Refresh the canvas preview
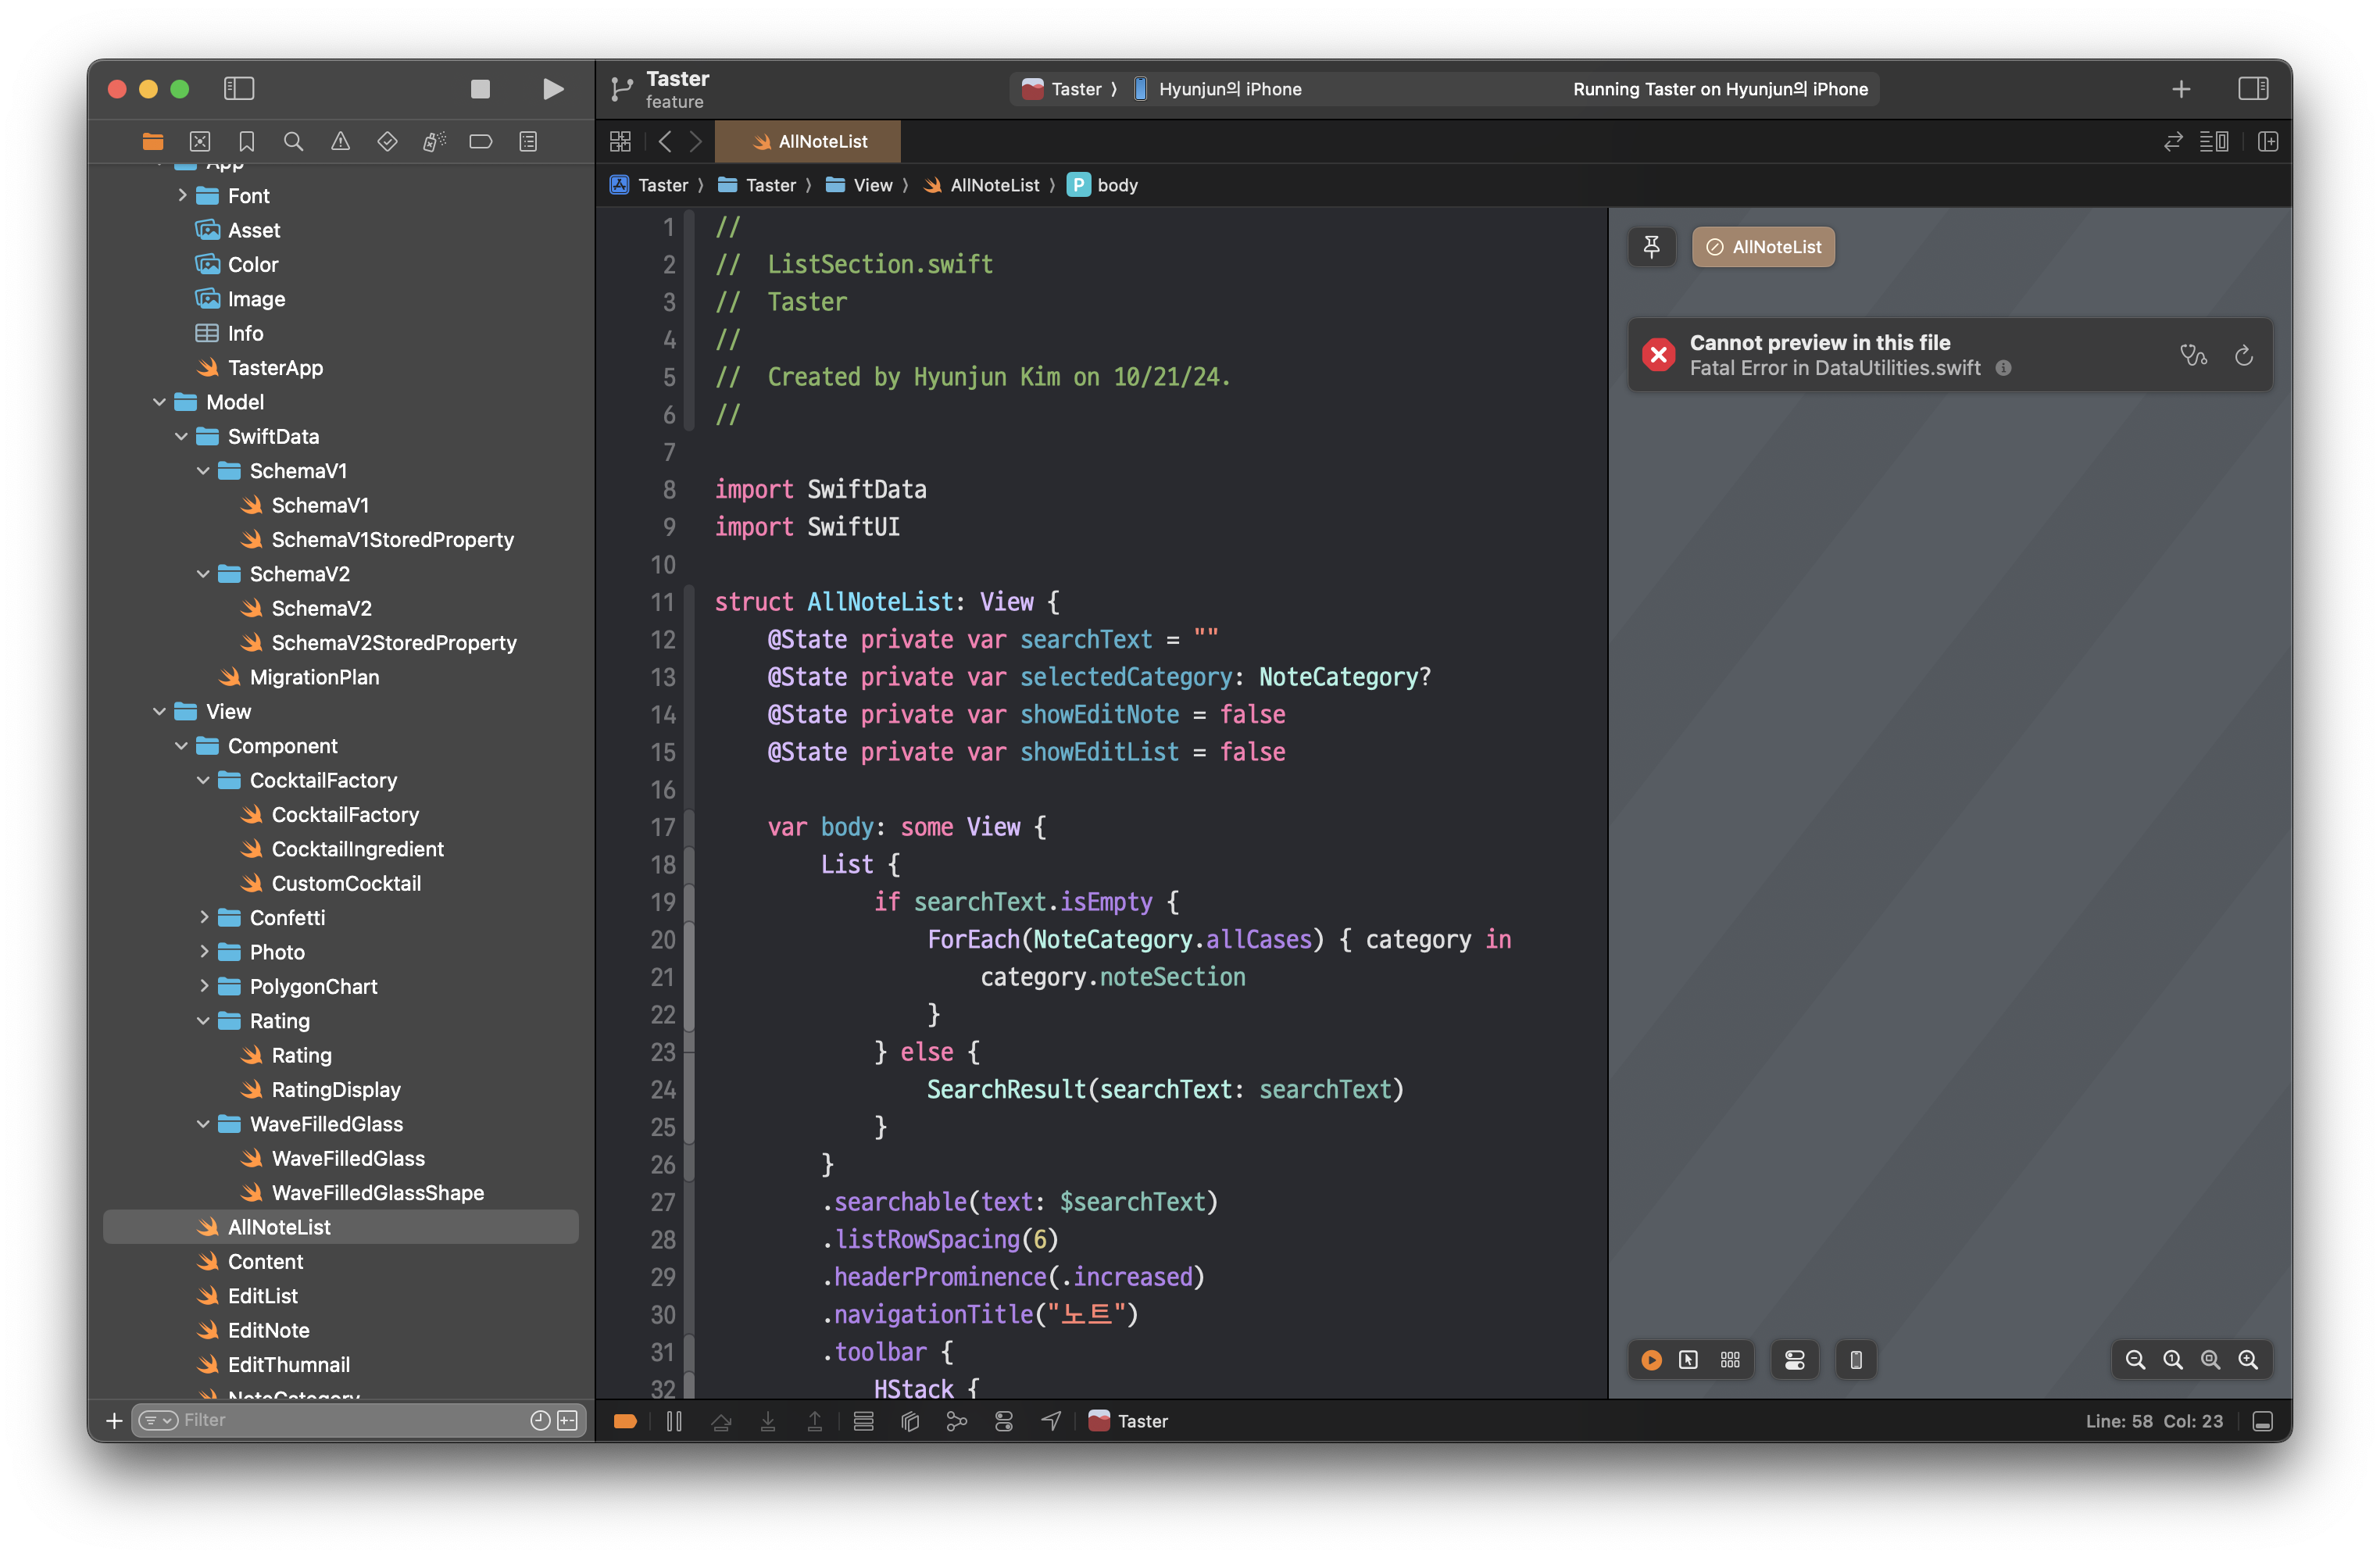The width and height of the screenshot is (2380, 1558). point(2244,355)
